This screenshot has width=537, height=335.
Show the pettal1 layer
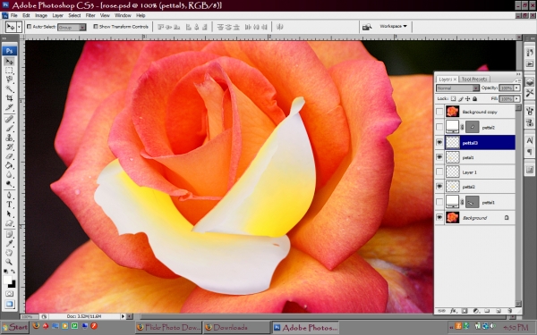(439, 202)
